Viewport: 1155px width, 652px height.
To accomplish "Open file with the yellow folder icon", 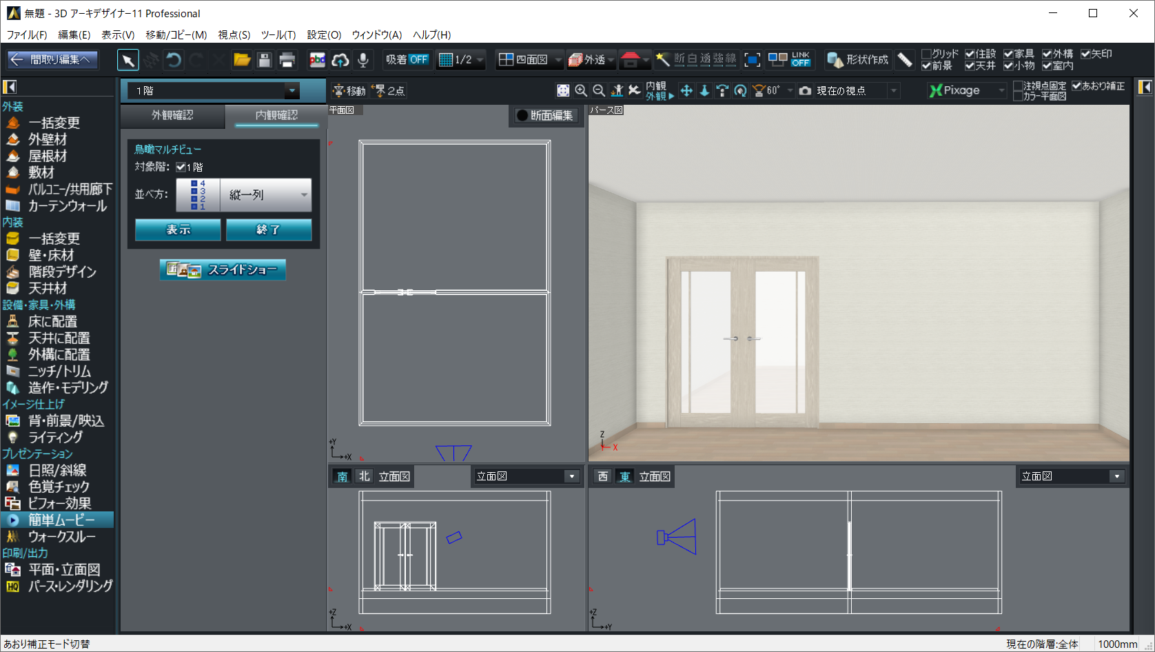I will 242,61.
